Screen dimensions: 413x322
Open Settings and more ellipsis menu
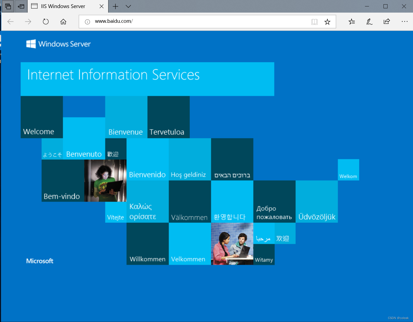(x=404, y=21)
